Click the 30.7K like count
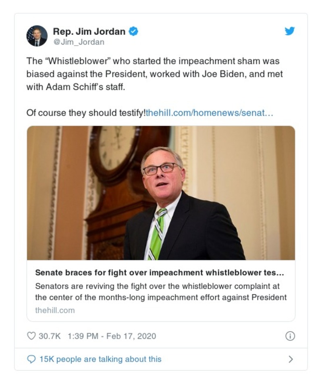Image resolution: width=322 pixels, height=386 pixels. tap(50, 336)
